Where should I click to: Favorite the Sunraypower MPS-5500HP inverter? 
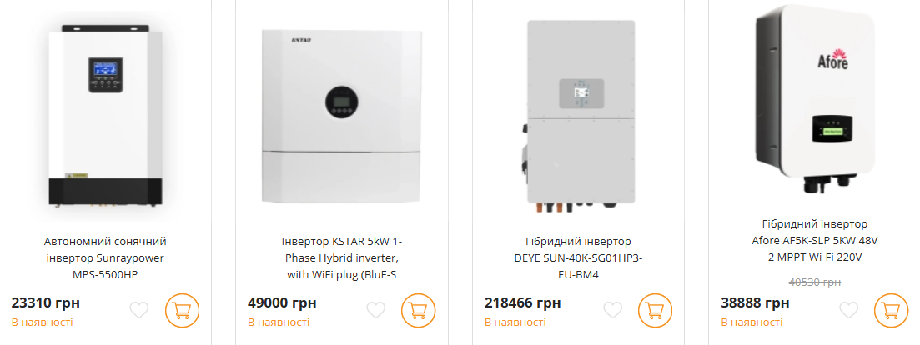[138, 310]
